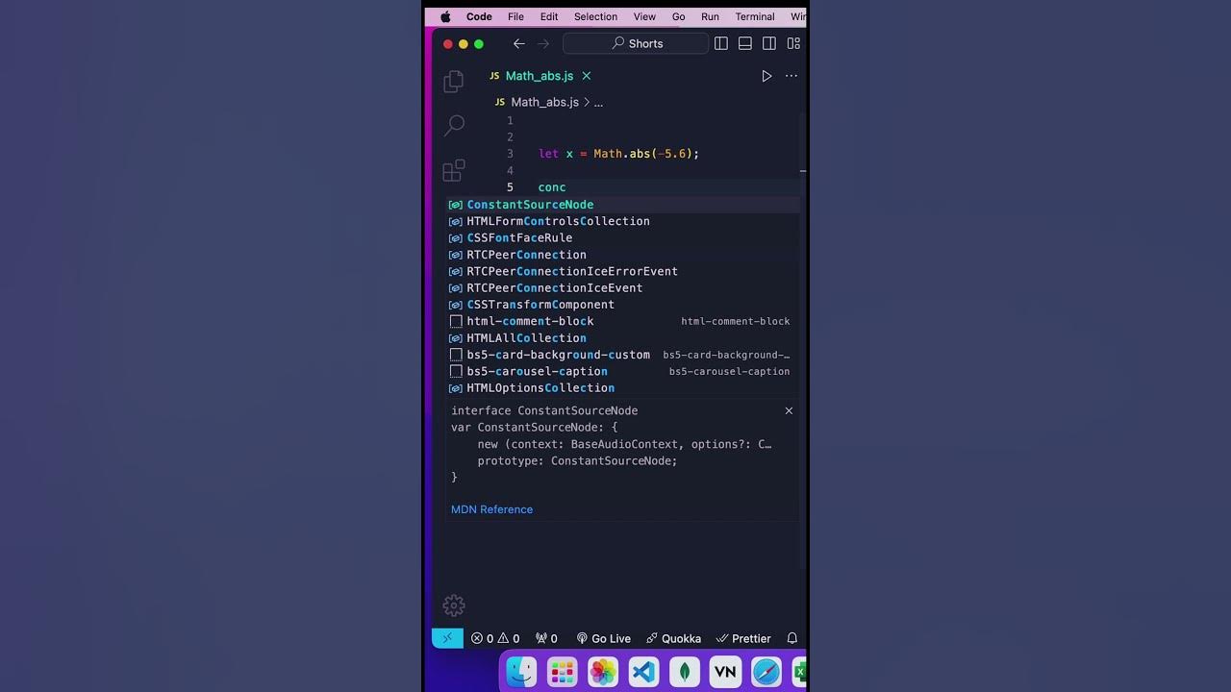Click code line 3 with Math.abs
Image resolution: width=1231 pixels, height=692 pixels.
pos(618,154)
